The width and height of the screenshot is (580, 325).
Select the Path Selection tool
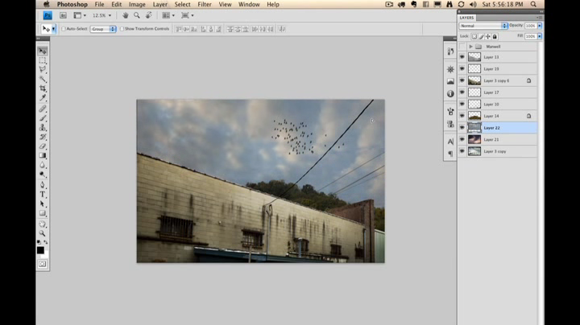(43, 204)
